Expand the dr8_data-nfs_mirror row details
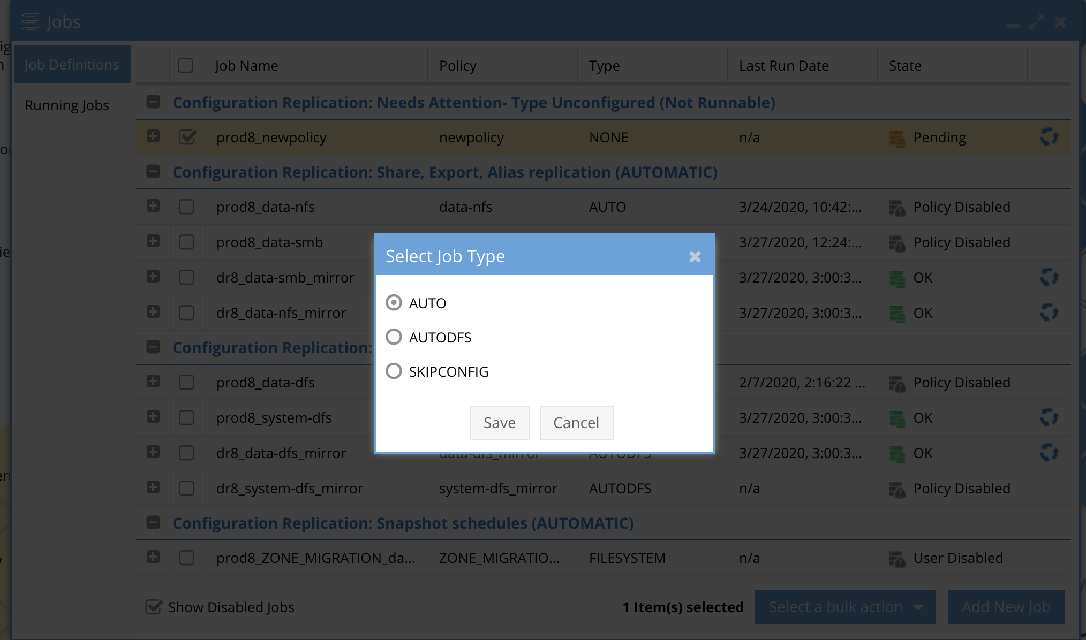Screen dimensions: 1086x640 [153, 311]
